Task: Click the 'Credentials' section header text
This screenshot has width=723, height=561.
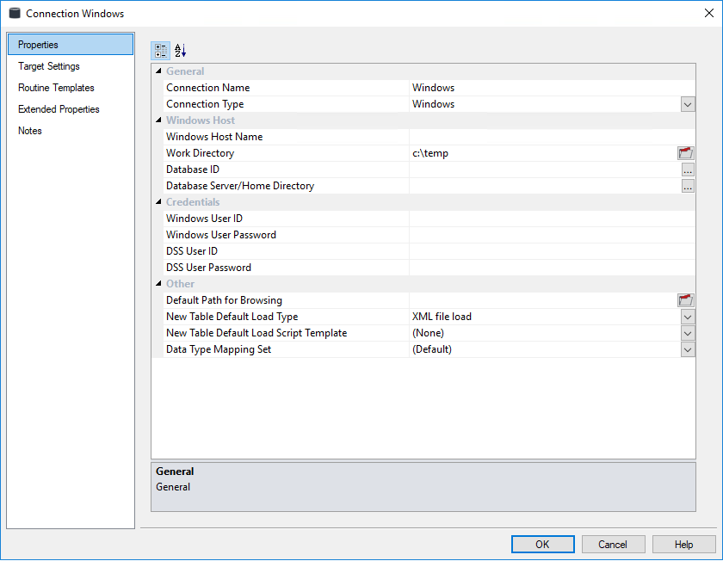Action: (x=193, y=202)
